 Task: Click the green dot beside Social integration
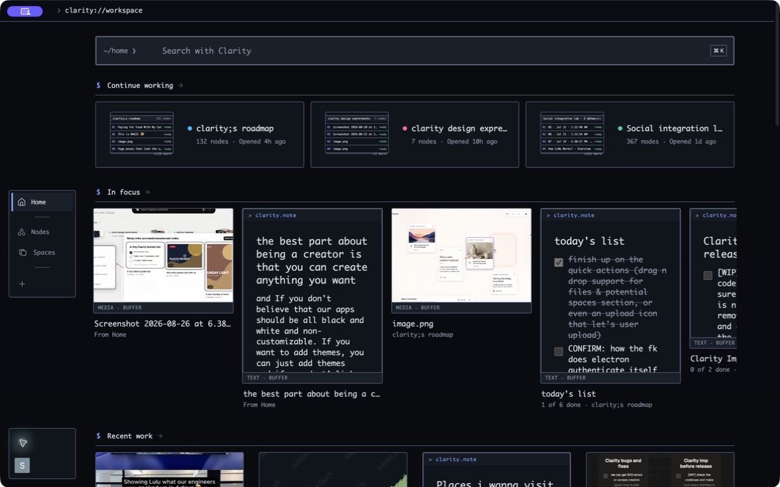620,129
